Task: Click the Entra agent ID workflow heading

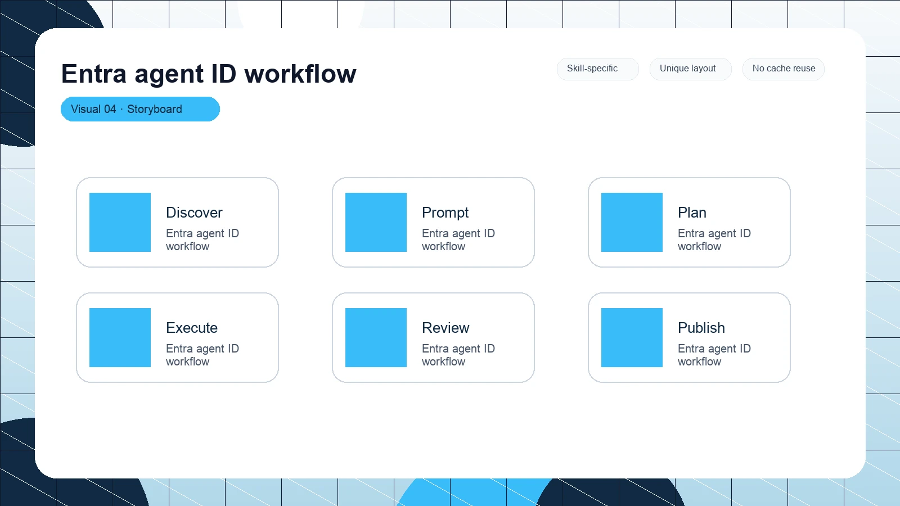Action: (x=209, y=74)
